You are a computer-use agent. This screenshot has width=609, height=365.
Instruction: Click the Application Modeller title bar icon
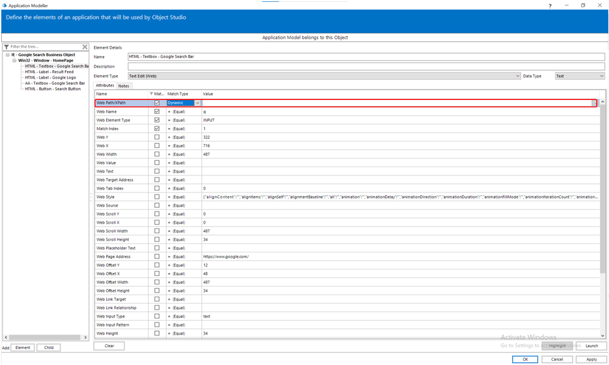(x=4, y=5)
